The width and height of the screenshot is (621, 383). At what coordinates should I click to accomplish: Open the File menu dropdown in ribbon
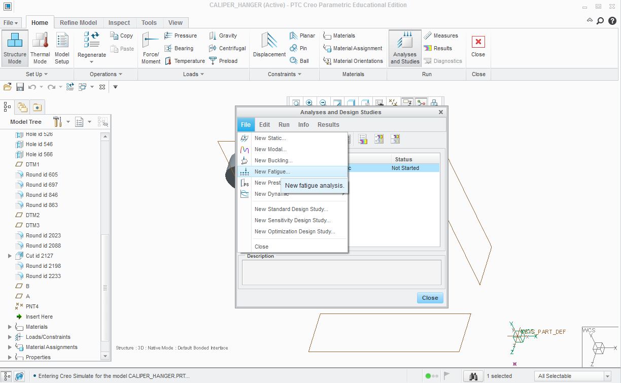tap(11, 23)
